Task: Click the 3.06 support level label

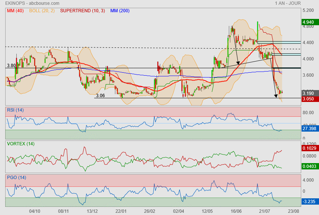Action: coord(100,96)
